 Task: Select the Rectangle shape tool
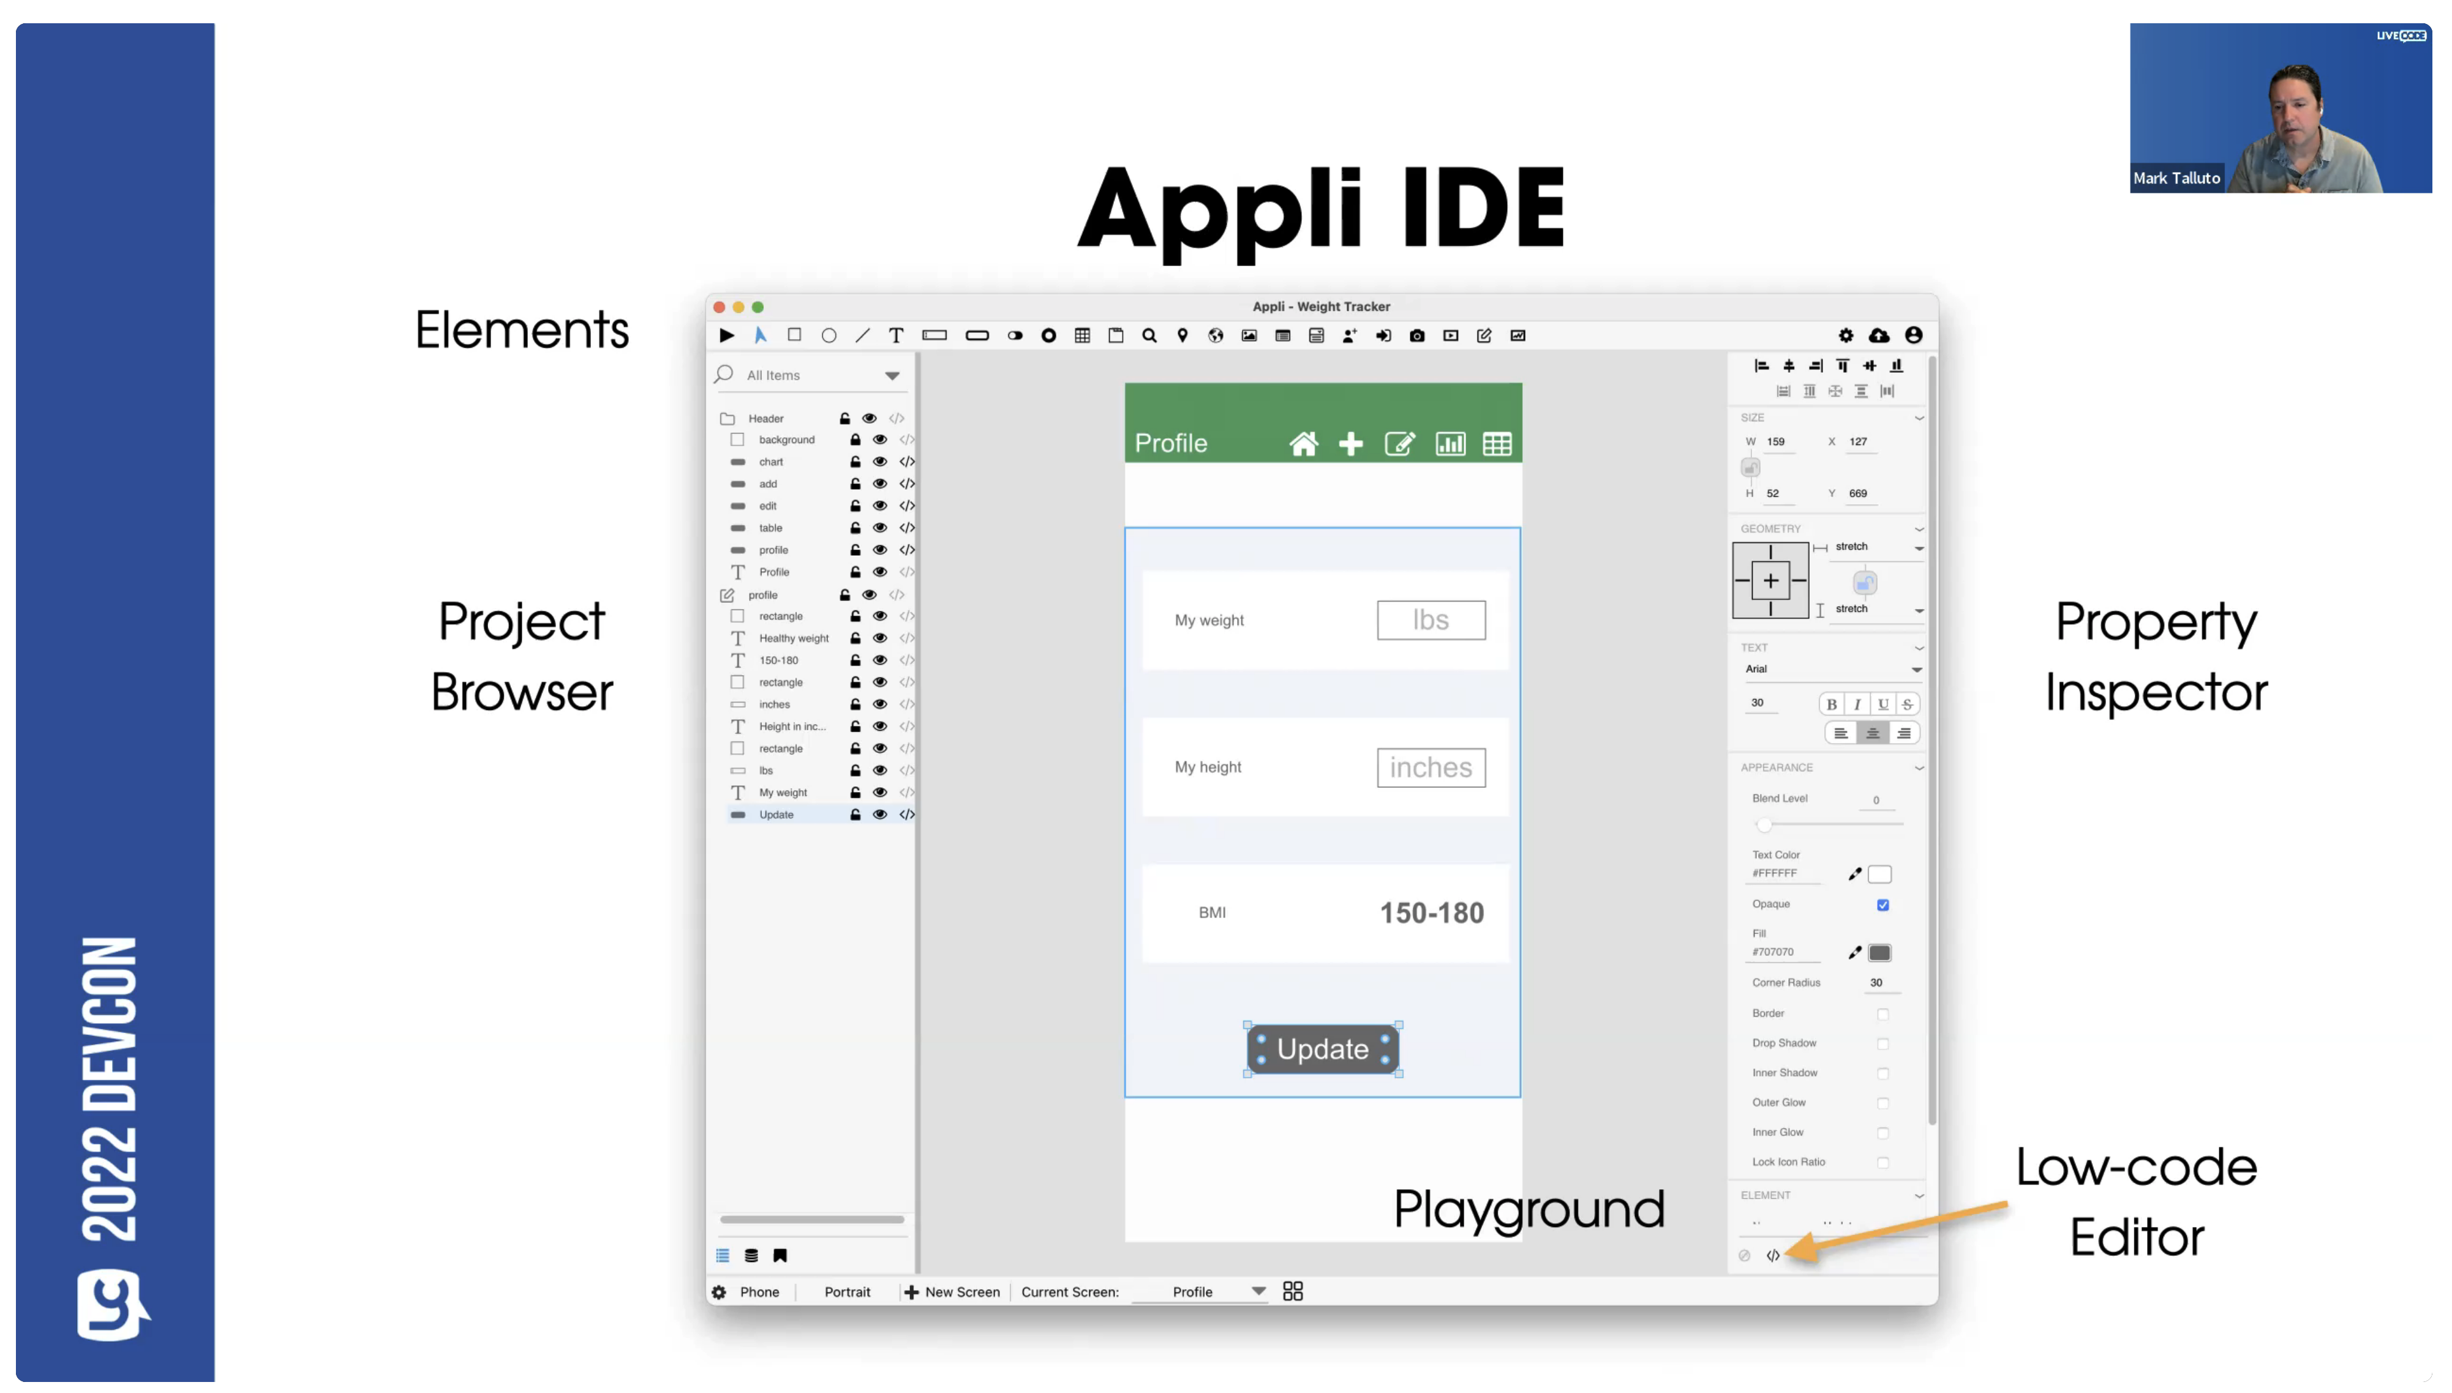(x=794, y=335)
